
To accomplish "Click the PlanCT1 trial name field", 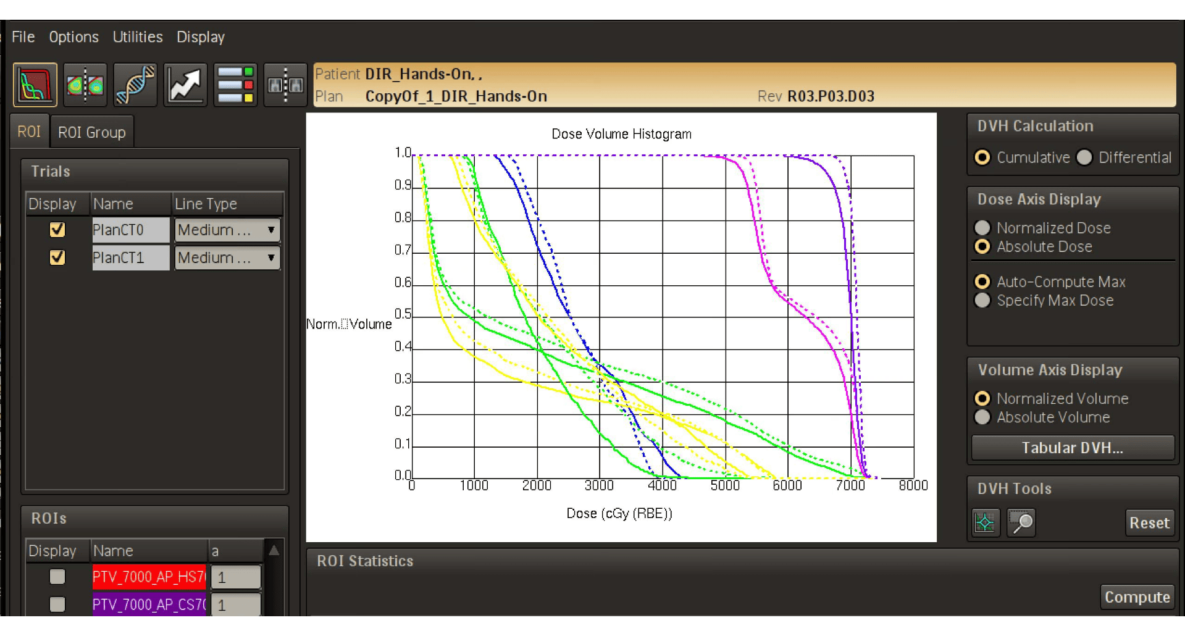I will pos(130,257).
